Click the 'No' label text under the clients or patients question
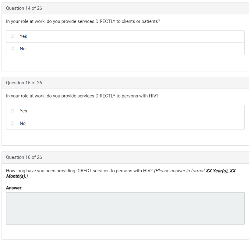251x241 pixels. pos(23,49)
